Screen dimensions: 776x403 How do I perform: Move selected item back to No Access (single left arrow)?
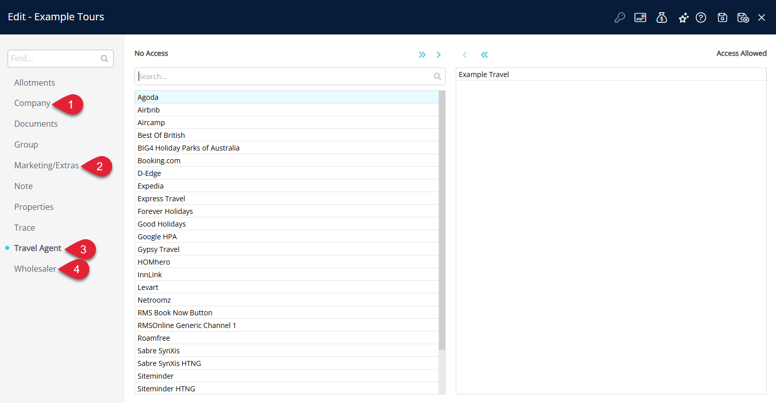[464, 55]
